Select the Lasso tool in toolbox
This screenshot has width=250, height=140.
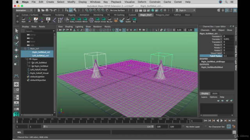click(x=16, y=37)
